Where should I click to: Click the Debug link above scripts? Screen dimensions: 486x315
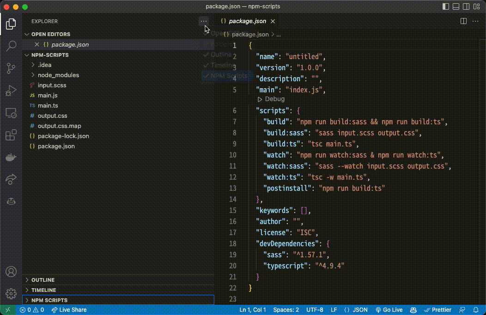click(x=274, y=99)
